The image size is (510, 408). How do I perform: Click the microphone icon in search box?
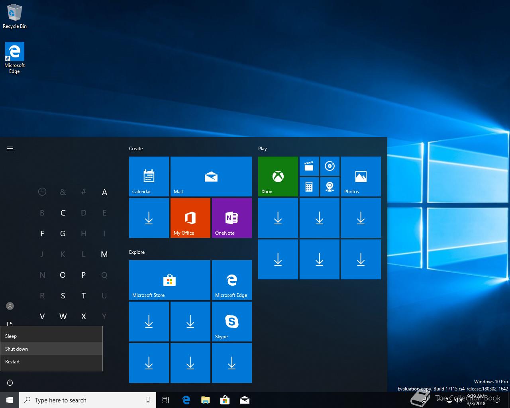148,400
